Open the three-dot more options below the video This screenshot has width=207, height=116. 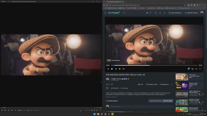tap(172, 84)
